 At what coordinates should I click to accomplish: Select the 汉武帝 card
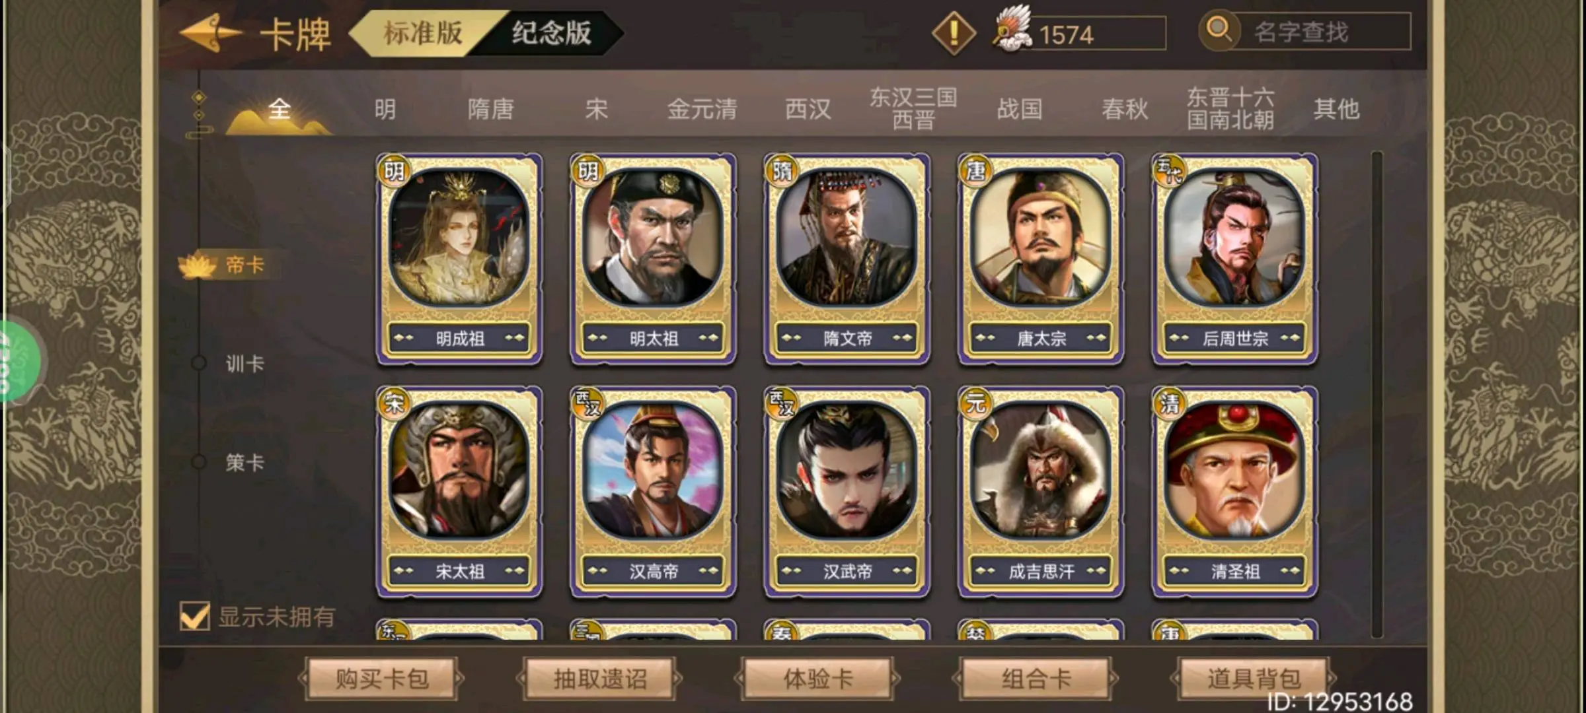847,492
